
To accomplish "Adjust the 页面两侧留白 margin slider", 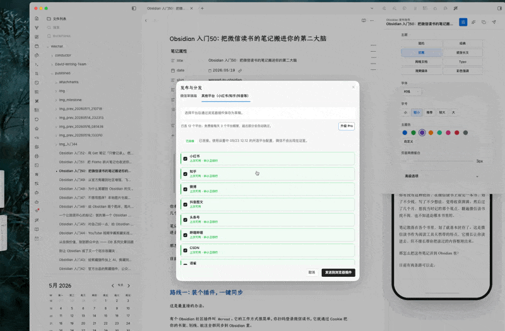I will tap(437, 161).
